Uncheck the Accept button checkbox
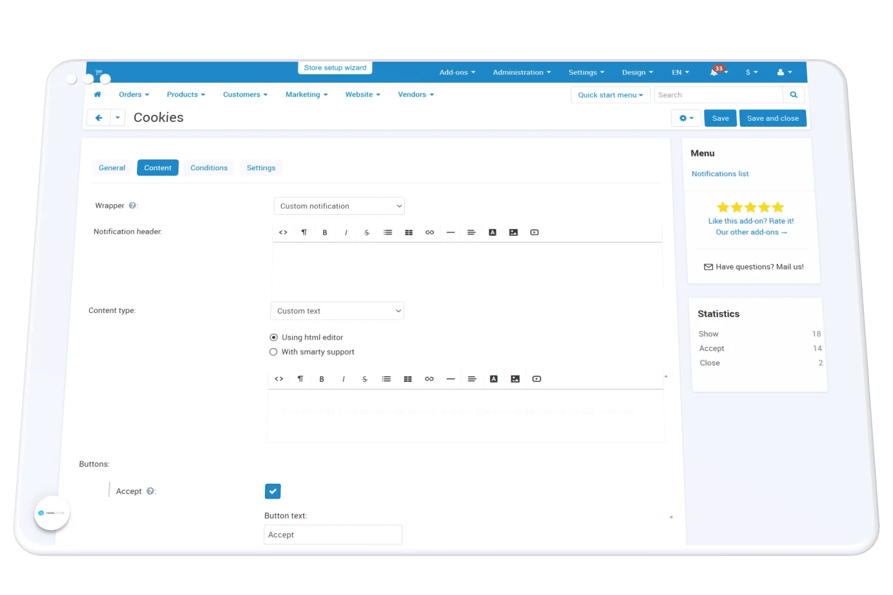 [x=273, y=491]
